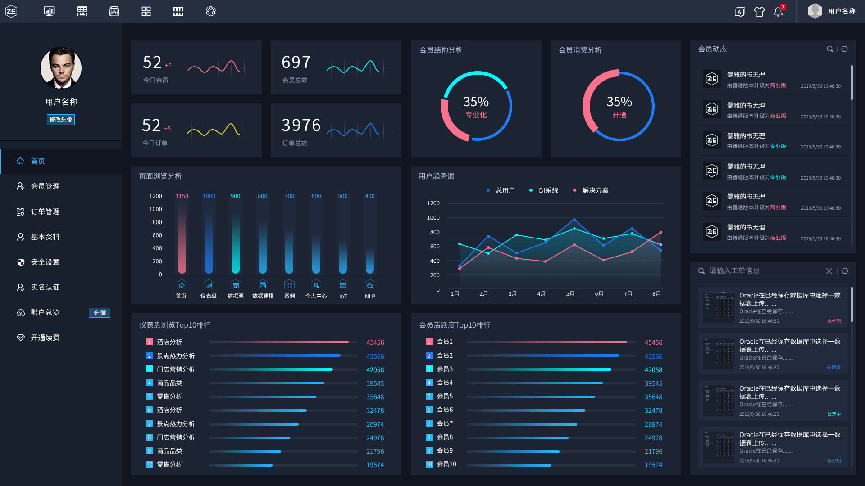The image size is (865, 486).
Task: Click value 43566 in dashboard ranking
Action: pyautogui.click(x=375, y=356)
